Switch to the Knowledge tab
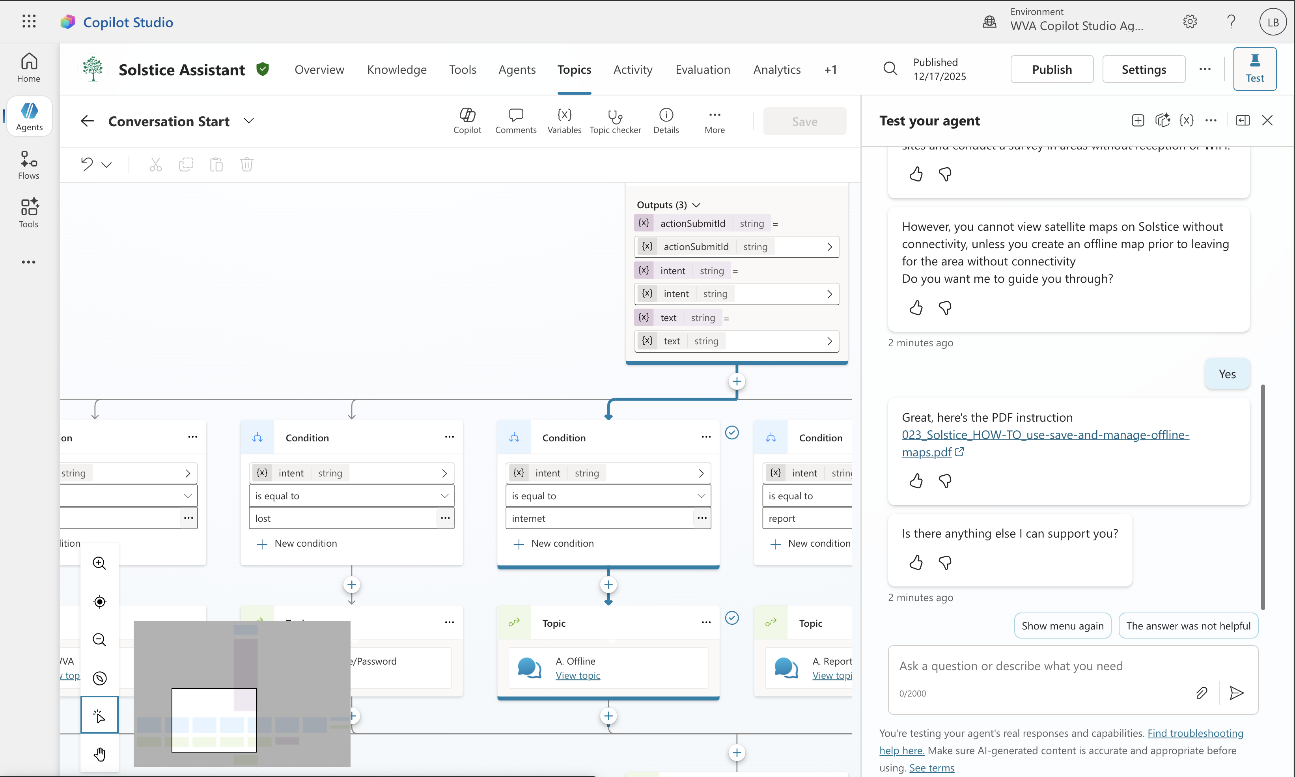This screenshot has width=1295, height=777. (x=396, y=70)
